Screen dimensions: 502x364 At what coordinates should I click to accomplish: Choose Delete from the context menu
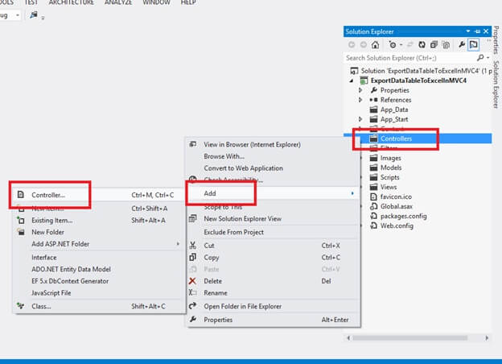(x=273, y=281)
